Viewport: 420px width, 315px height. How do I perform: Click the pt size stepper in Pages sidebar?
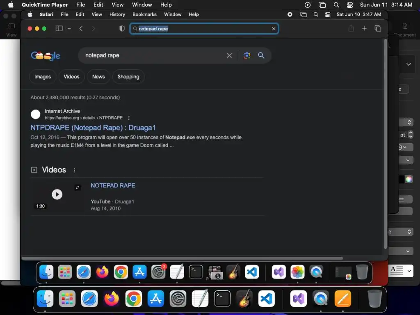[411, 135]
